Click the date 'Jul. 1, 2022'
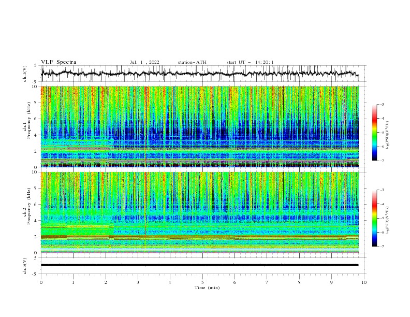 tap(144, 62)
